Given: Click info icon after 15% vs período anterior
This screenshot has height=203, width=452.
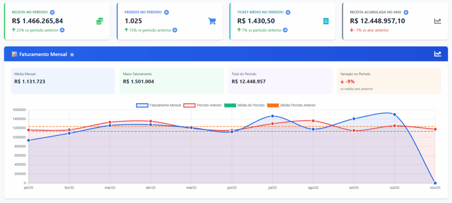Looking at the screenshot, I should coord(175,30).
